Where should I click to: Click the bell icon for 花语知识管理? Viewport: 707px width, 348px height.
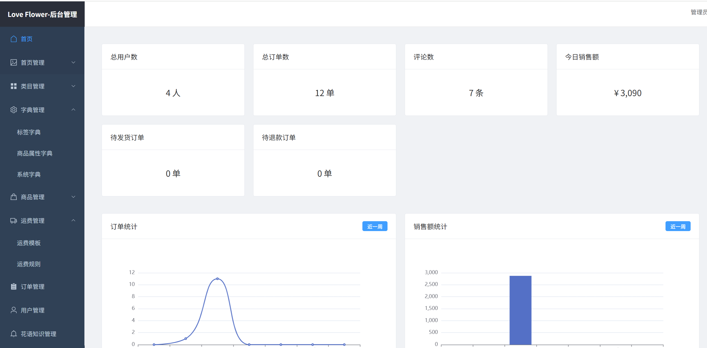14,334
